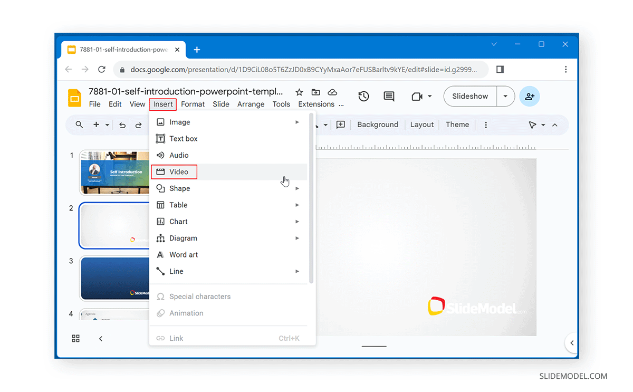Select Word art from the Insert menu

(x=183, y=254)
